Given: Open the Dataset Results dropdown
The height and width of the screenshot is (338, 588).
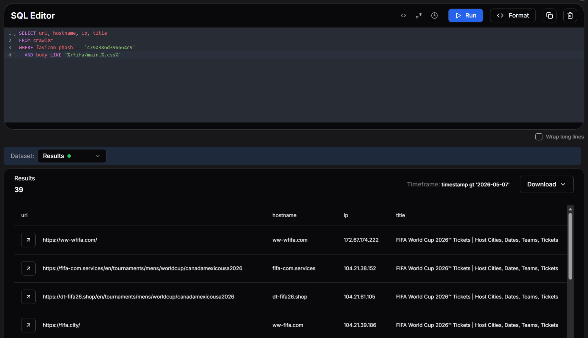Looking at the screenshot, I should [x=72, y=156].
